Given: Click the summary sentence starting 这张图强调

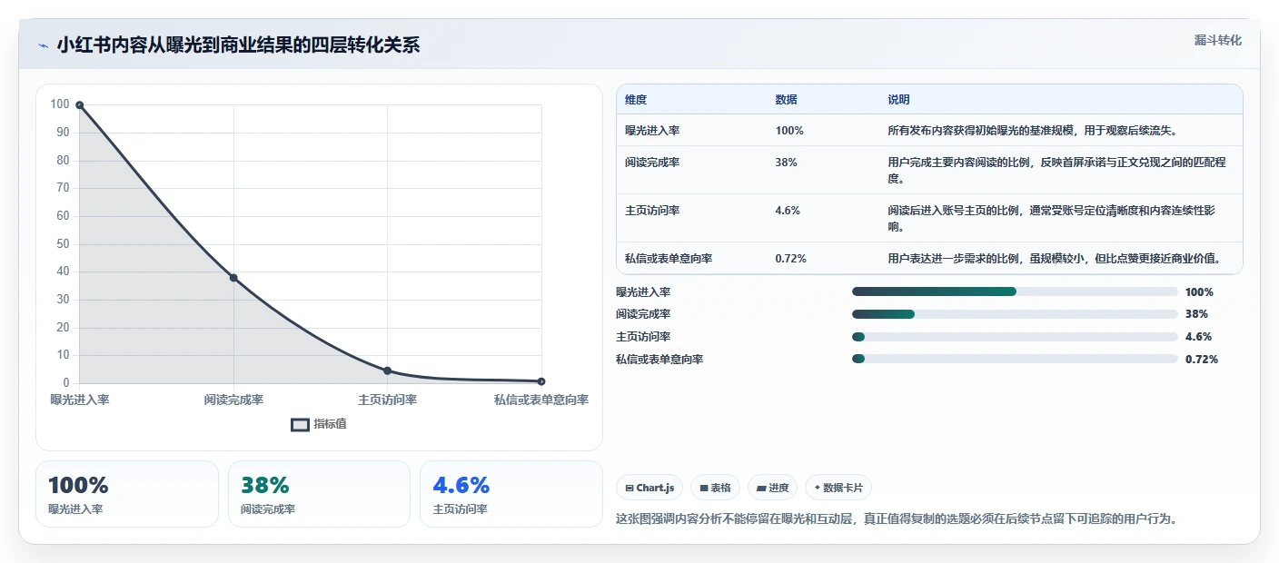Looking at the screenshot, I should coord(897,519).
